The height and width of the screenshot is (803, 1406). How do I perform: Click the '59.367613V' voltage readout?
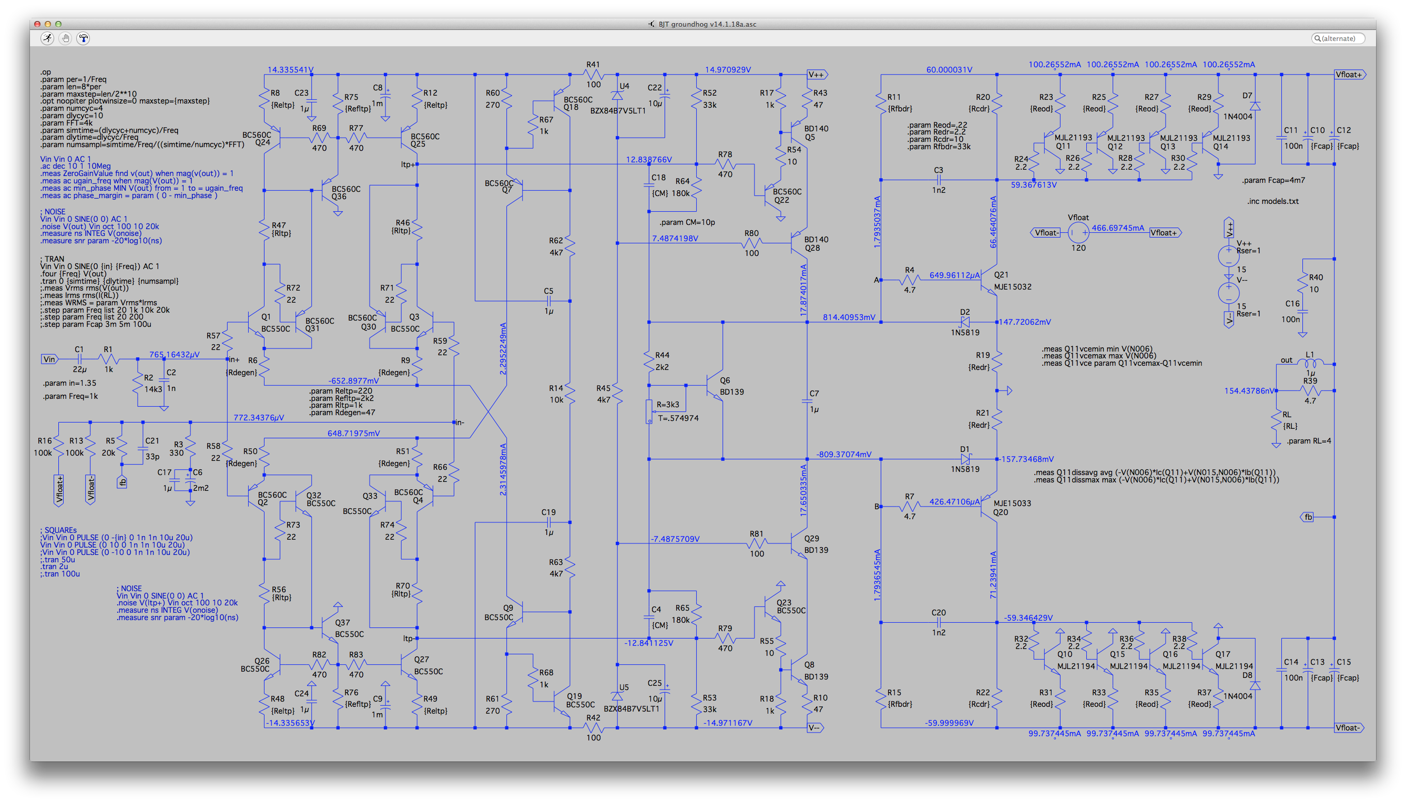tap(1034, 185)
